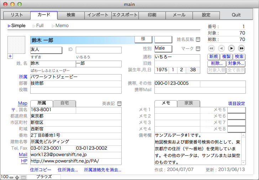Image resolution: width=259 pixels, height=180 pixels.
Task: Click the zoom in icon in status bar
Action: [17, 177]
